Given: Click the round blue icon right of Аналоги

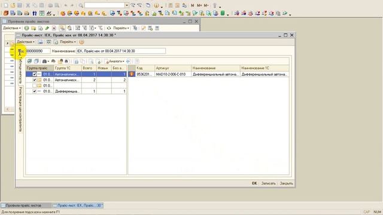Looking at the screenshot, I should (128, 61).
